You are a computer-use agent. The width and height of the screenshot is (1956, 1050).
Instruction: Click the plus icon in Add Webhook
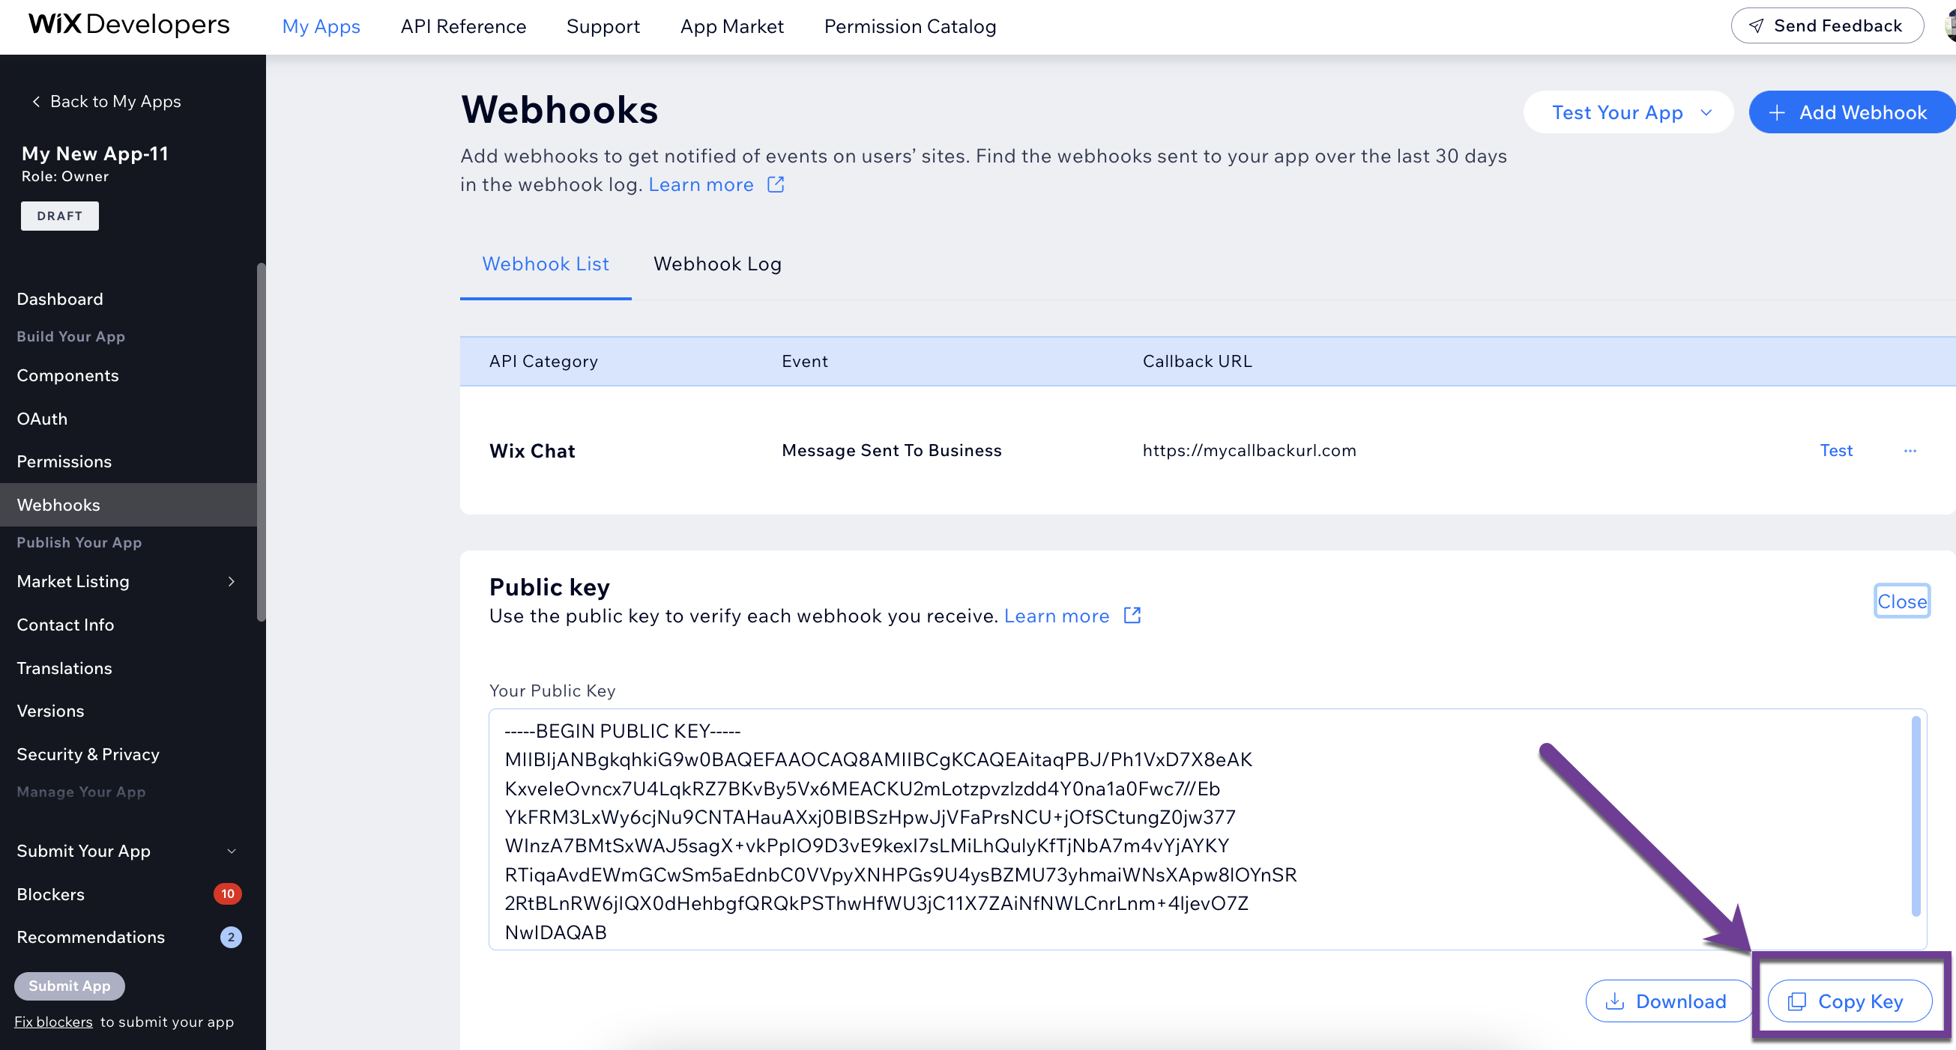point(1777,113)
